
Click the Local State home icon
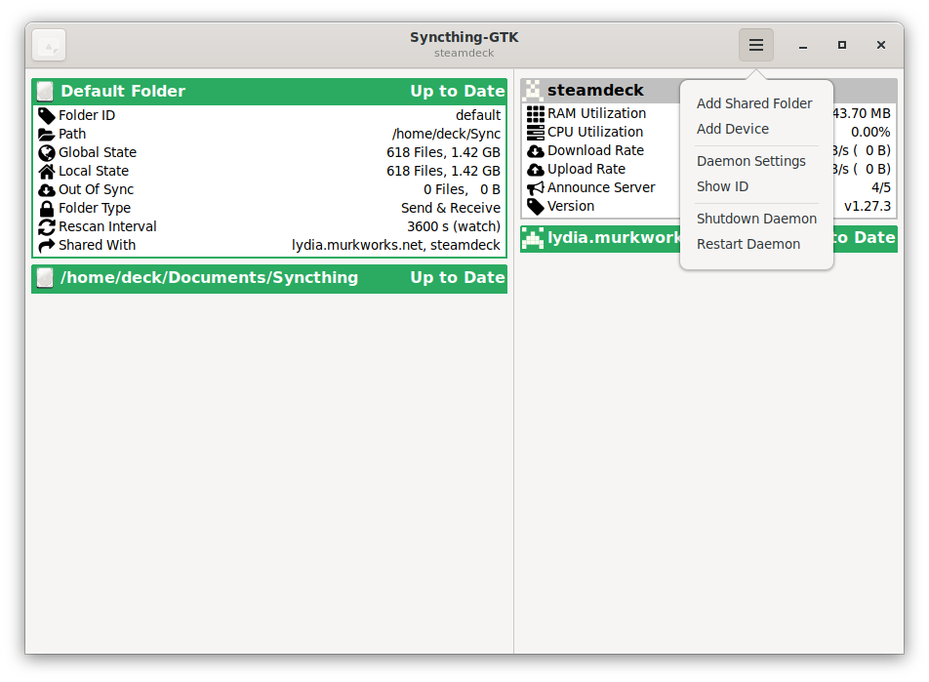click(46, 171)
